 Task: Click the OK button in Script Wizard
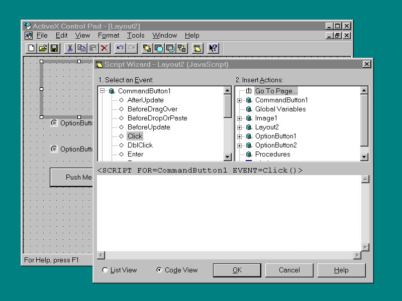click(237, 270)
